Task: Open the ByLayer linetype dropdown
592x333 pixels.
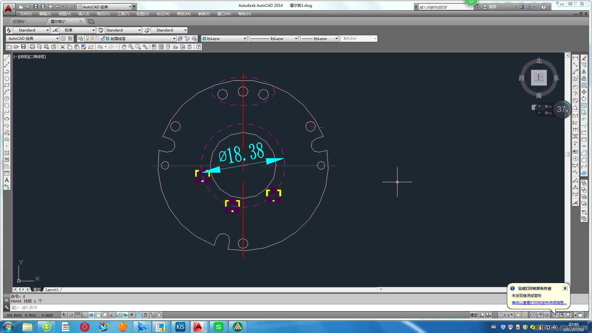Action: 274,39
